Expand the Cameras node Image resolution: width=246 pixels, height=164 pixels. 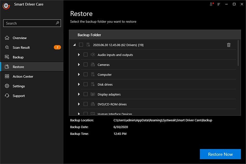pyautogui.click(x=79, y=65)
